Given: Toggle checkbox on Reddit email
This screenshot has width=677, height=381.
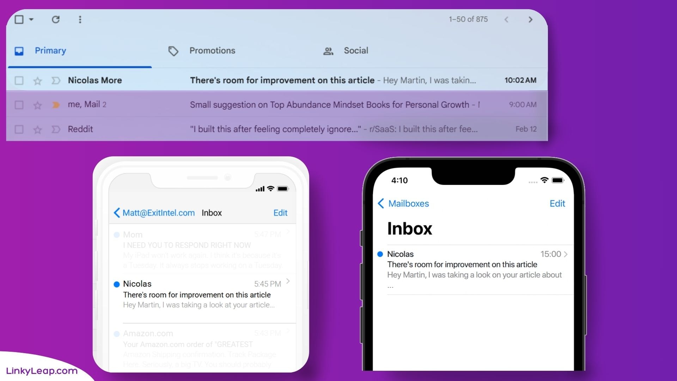Looking at the screenshot, I should [19, 129].
